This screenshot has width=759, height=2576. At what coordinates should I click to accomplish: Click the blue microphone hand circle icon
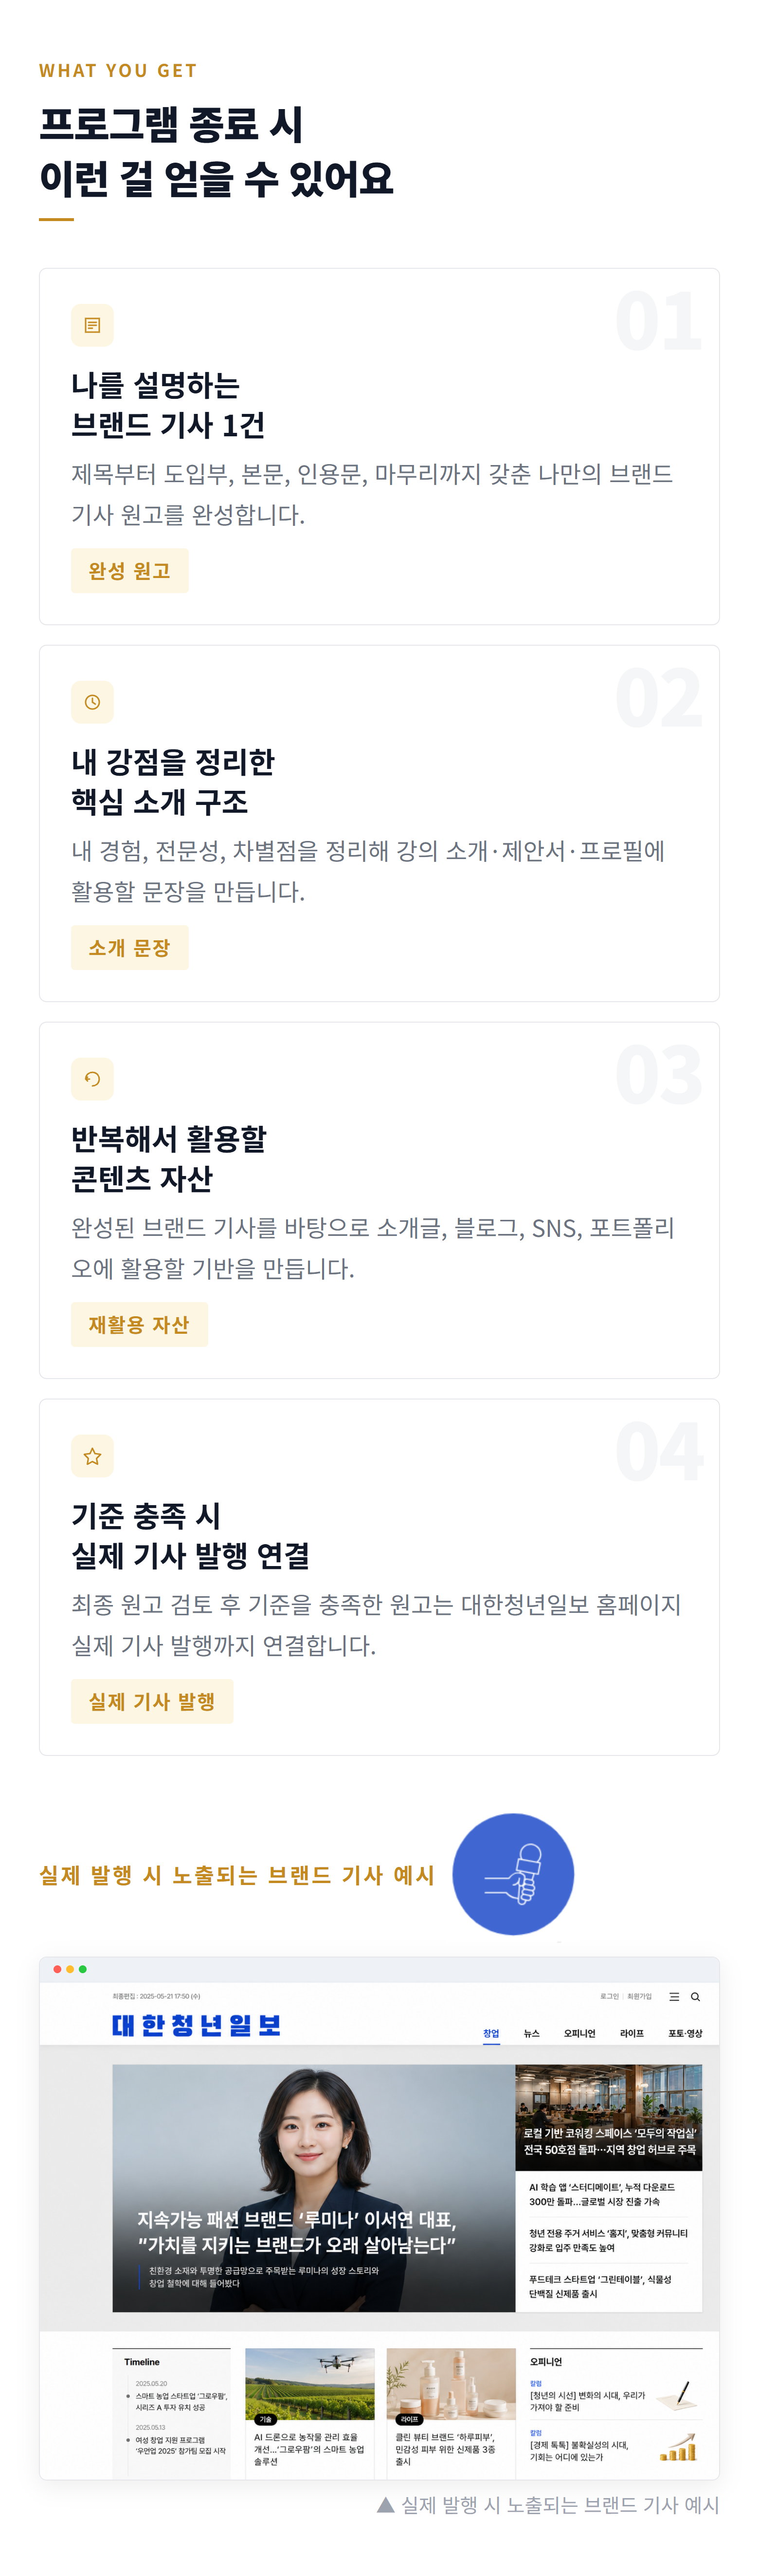512,1874
